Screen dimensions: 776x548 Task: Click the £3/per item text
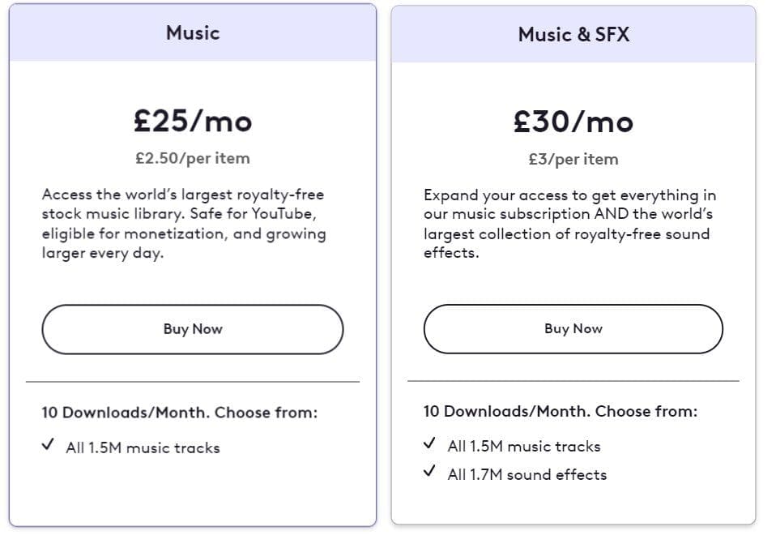coord(573,160)
